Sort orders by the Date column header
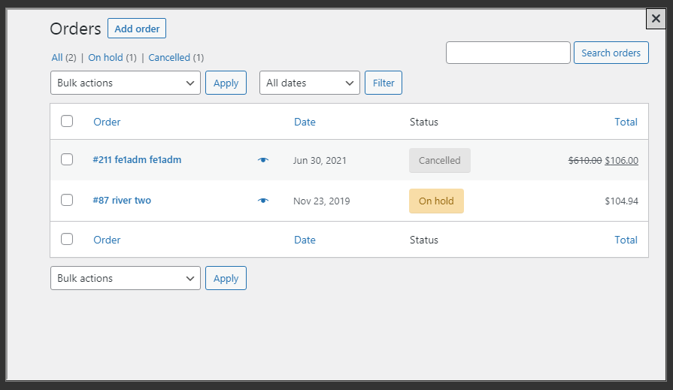The height and width of the screenshot is (390, 673). tap(305, 122)
